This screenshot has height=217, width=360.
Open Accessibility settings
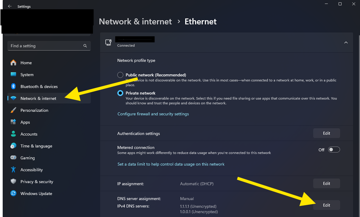coord(31,170)
